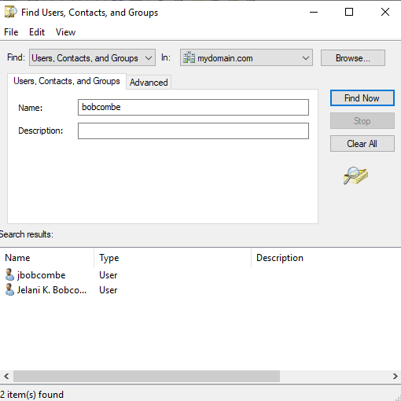The image size is (401, 401).
Task: Open the View menu
Action: pyautogui.click(x=65, y=32)
